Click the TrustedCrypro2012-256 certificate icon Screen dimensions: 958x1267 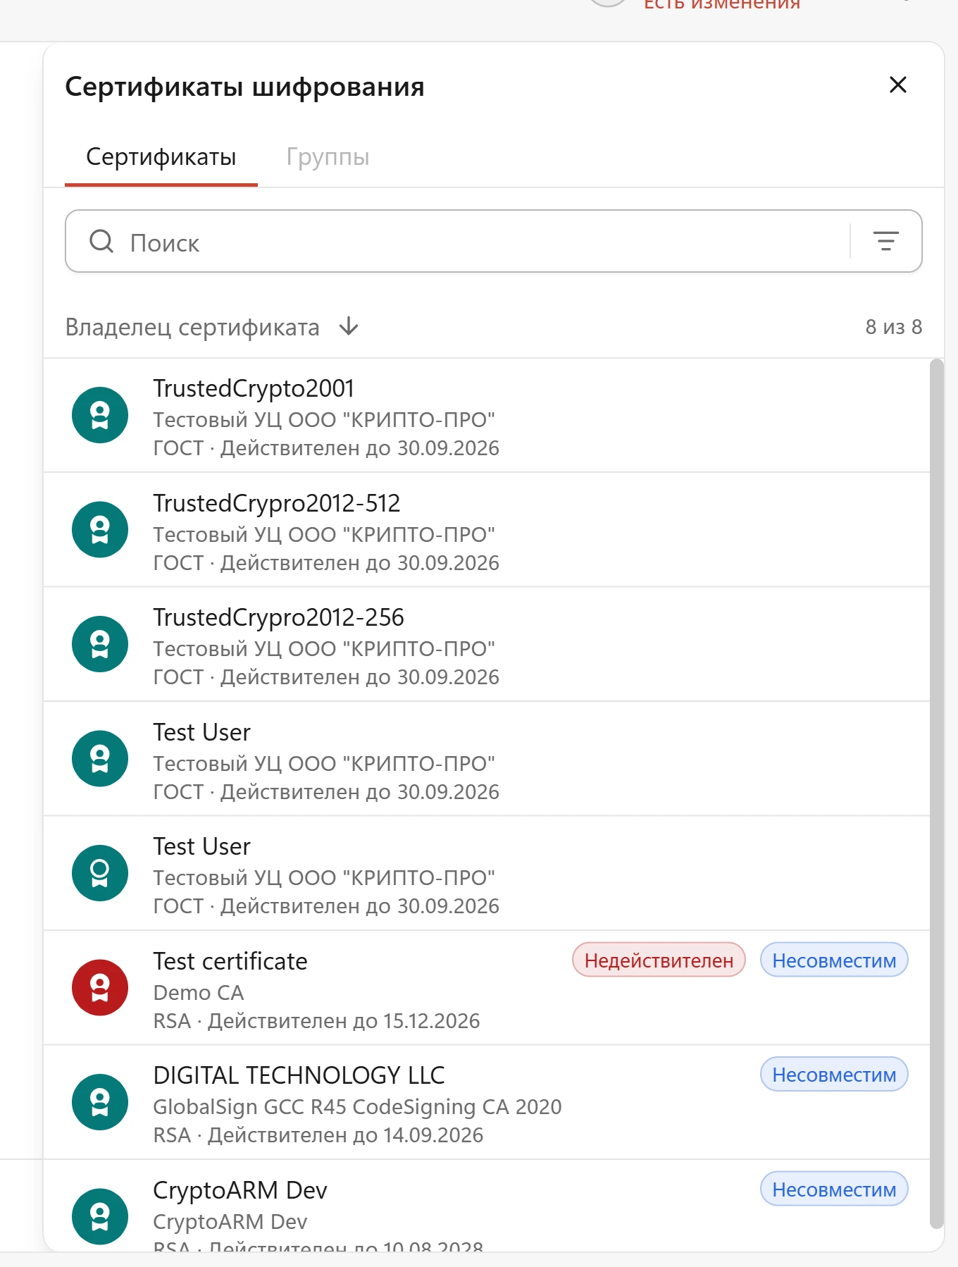coord(100,644)
